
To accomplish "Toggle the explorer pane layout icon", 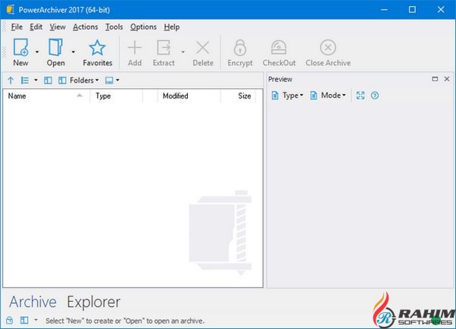I will pyautogui.click(x=48, y=80).
